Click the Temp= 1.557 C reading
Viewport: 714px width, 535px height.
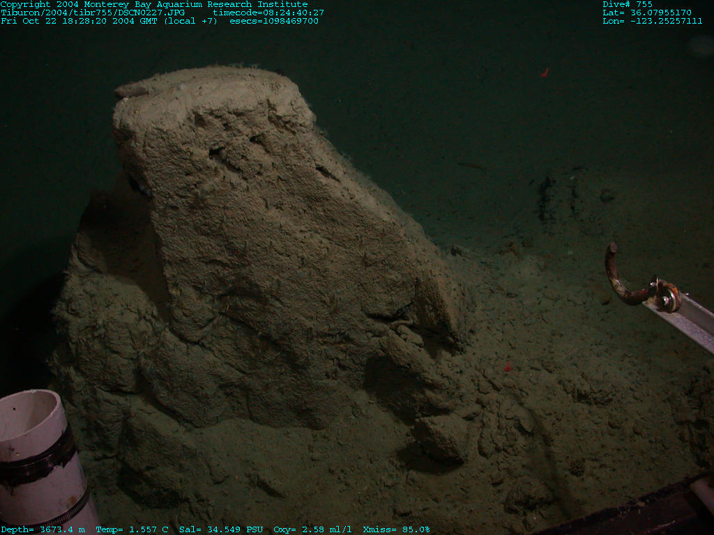click(x=132, y=530)
